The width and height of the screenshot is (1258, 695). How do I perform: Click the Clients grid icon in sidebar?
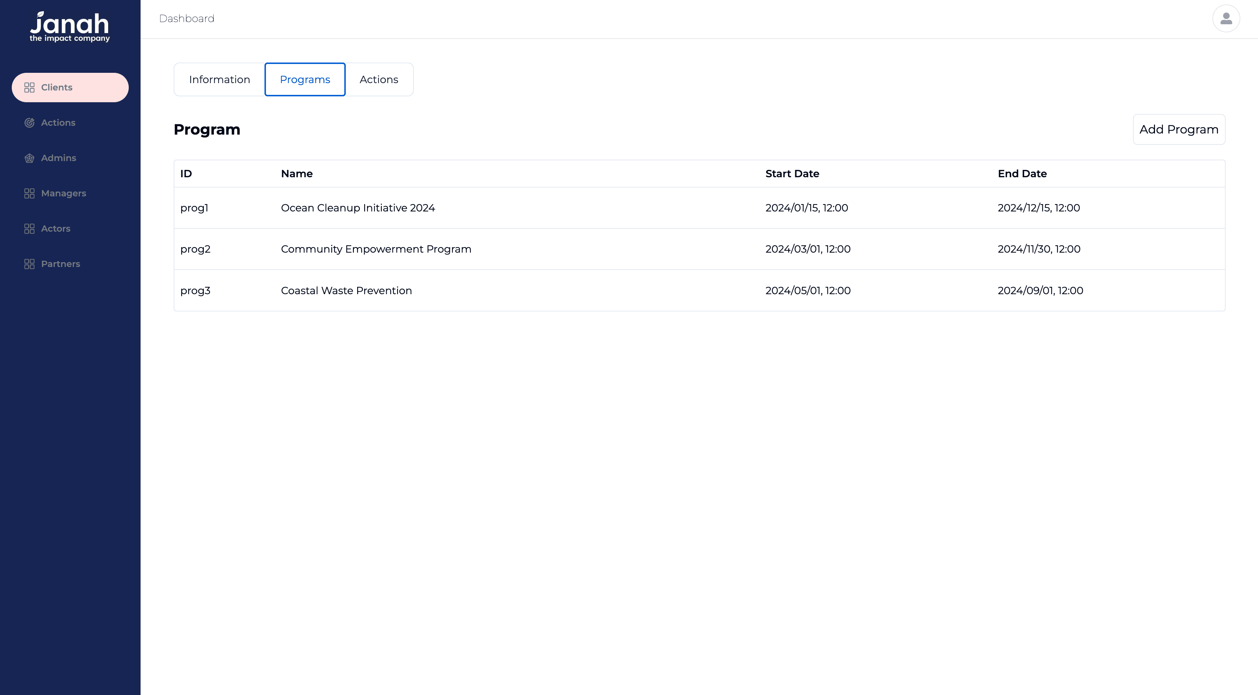coord(29,88)
